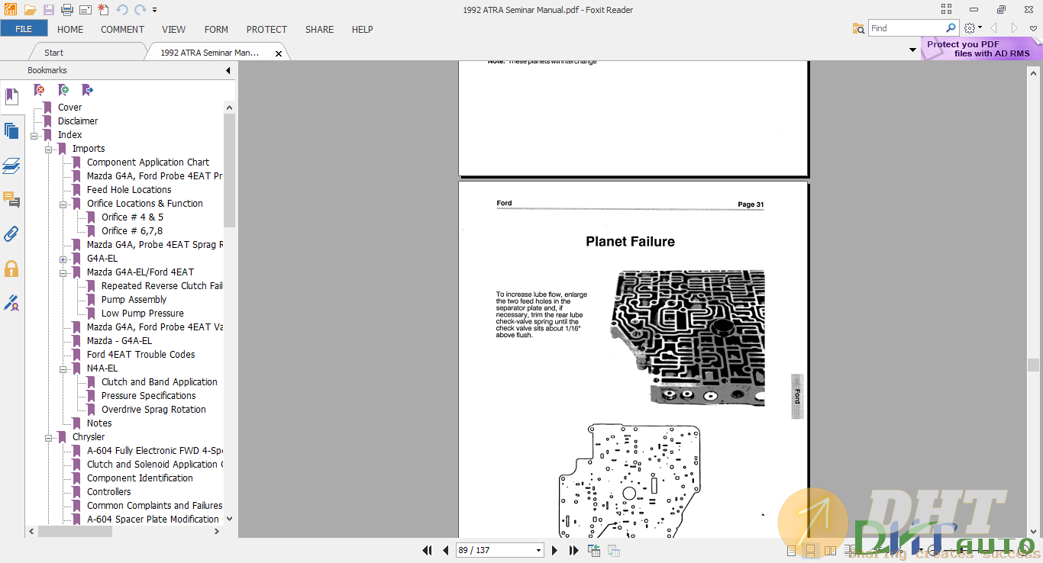This screenshot has width=1043, height=563.
Task: Click the Undo arrow icon
Action: (123, 10)
